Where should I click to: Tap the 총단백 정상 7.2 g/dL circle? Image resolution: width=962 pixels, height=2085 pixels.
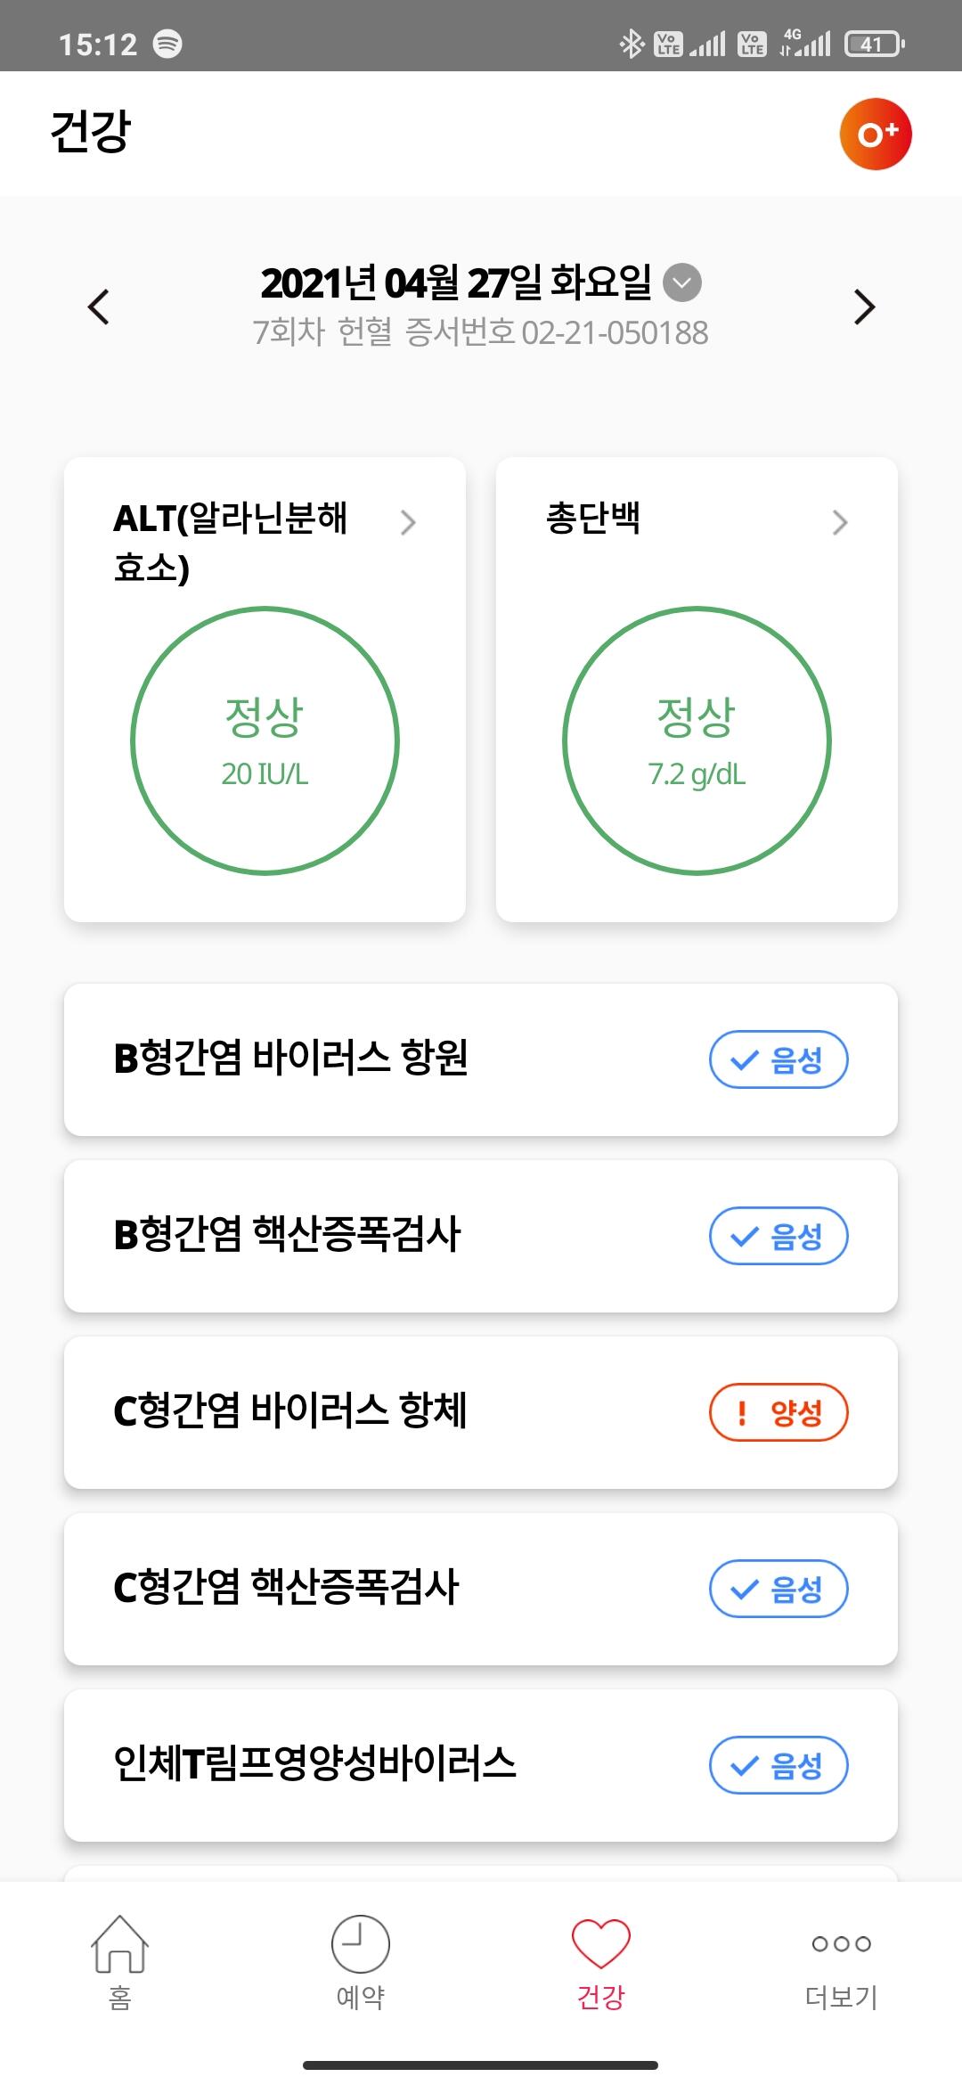[x=697, y=740]
